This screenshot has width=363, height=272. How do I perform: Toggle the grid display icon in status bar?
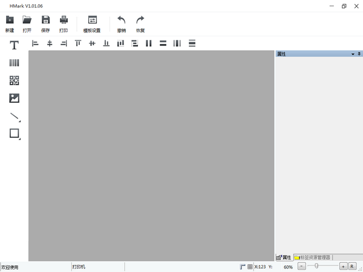coord(250,267)
